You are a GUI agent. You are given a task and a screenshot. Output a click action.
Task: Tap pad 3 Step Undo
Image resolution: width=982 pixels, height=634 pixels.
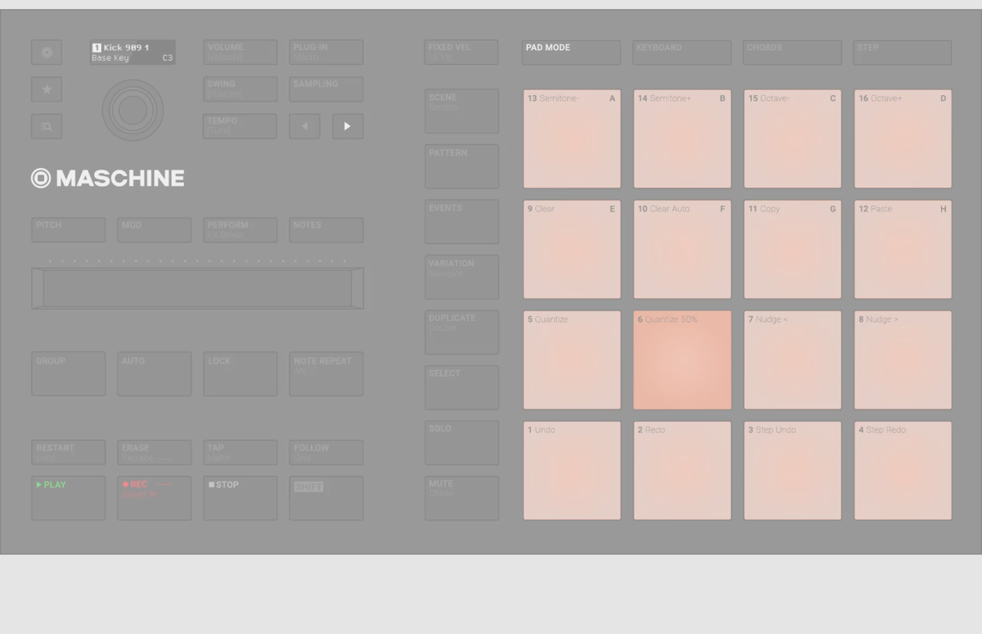point(793,471)
